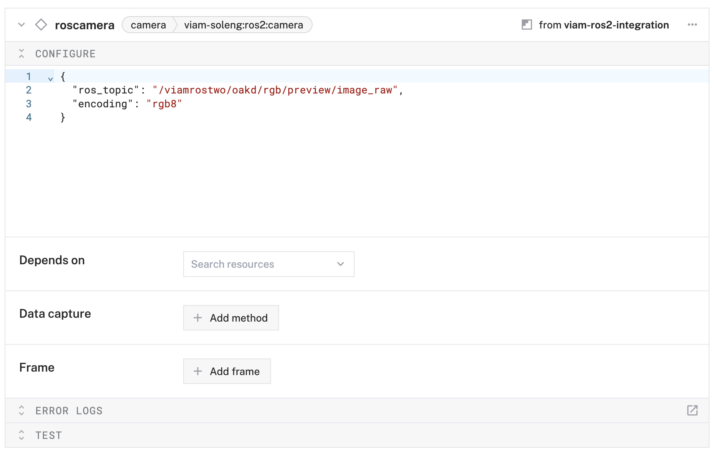Select the roscamera component name
The width and height of the screenshot is (716, 457).
85,25
